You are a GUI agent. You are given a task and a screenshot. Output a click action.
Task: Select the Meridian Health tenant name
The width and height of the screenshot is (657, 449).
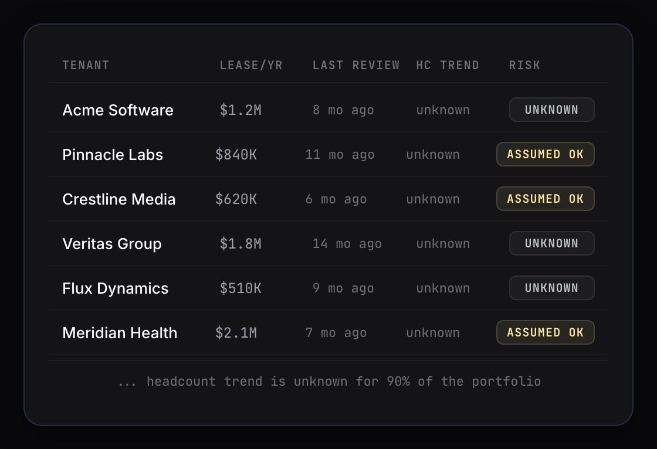point(120,333)
